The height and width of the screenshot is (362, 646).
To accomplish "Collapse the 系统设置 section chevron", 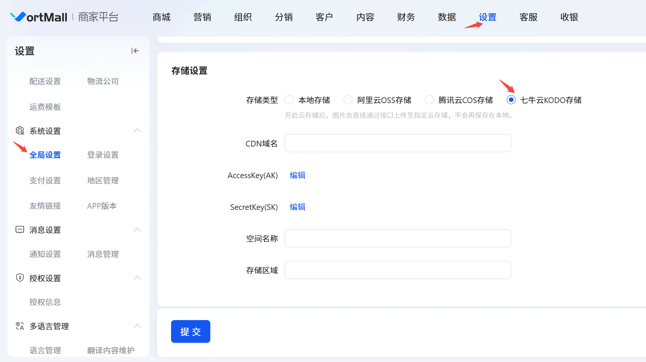I will click(x=137, y=131).
